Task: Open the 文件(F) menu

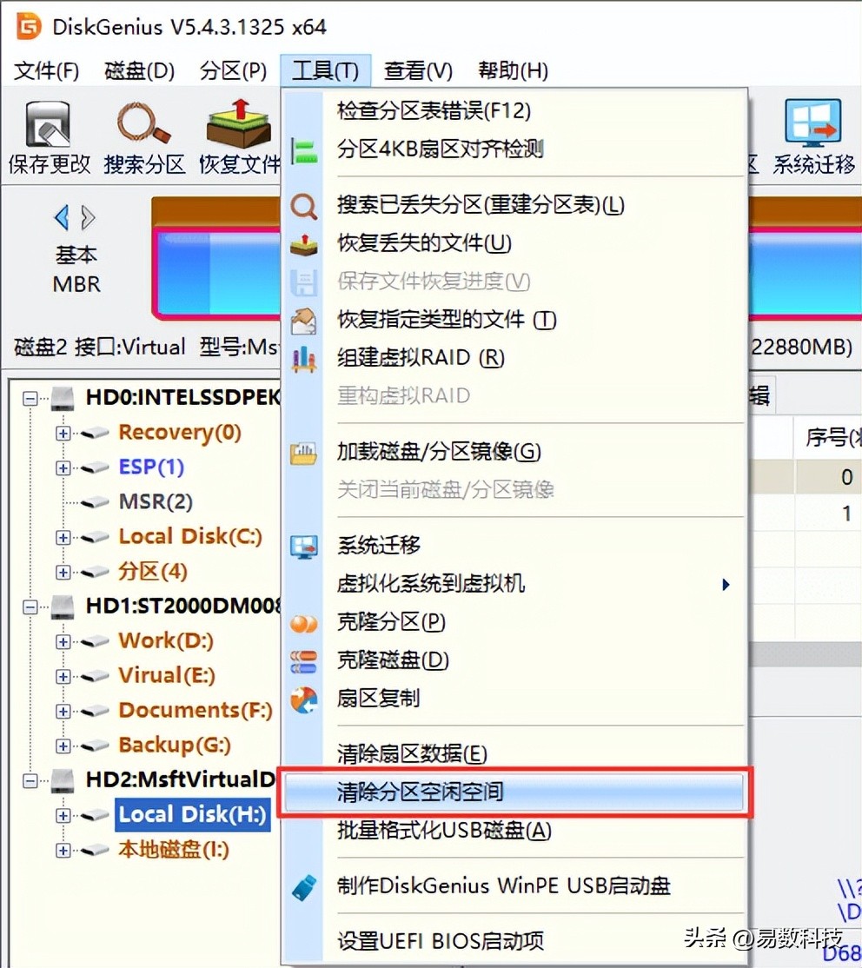Action: pyautogui.click(x=46, y=71)
